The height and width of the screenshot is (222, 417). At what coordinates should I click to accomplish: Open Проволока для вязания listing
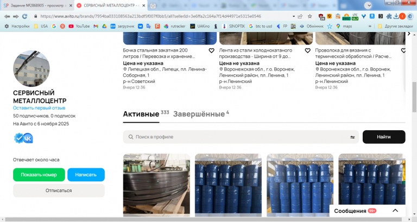tap(353, 53)
